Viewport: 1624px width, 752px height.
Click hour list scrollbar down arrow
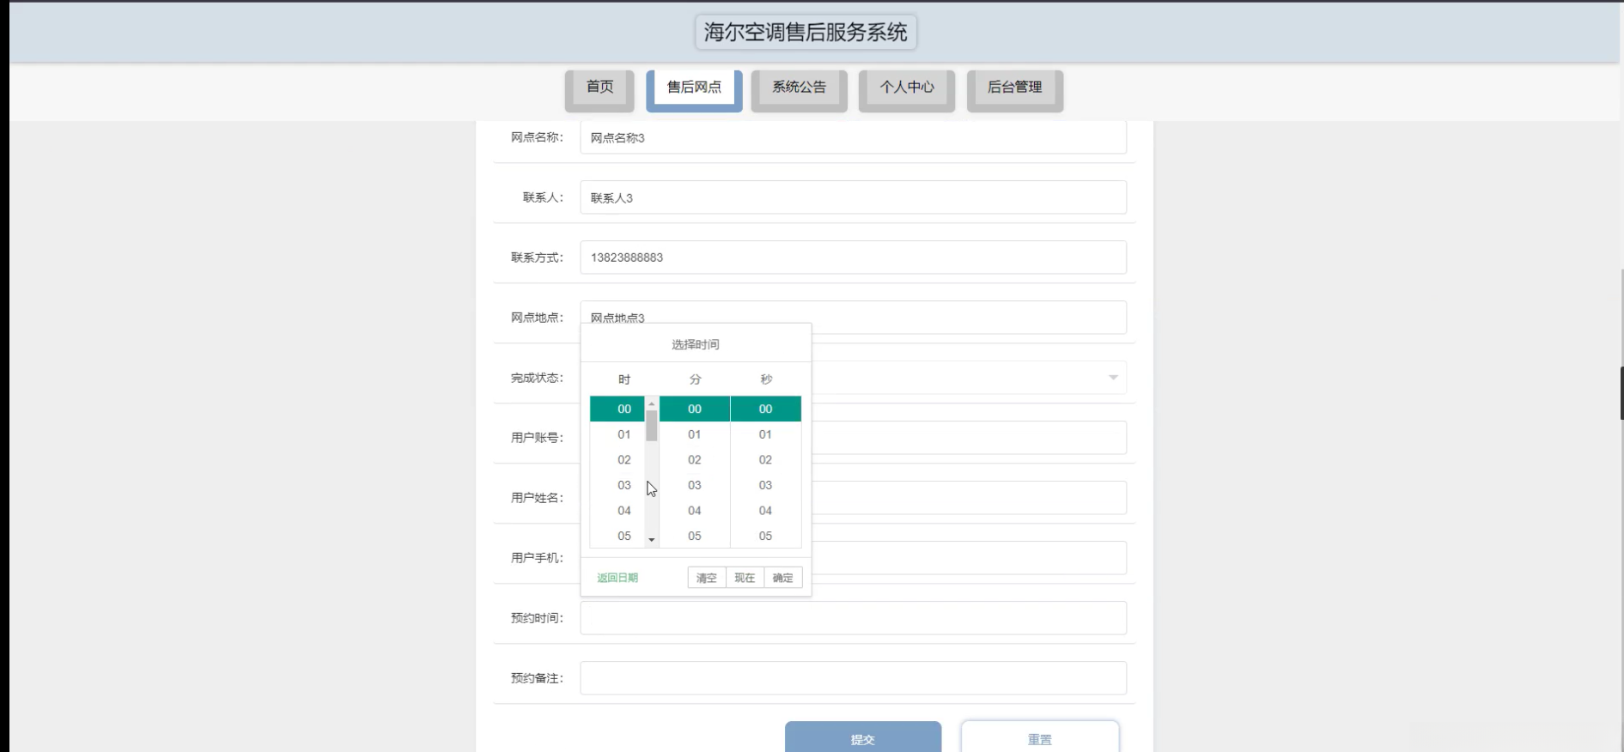click(652, 540)
